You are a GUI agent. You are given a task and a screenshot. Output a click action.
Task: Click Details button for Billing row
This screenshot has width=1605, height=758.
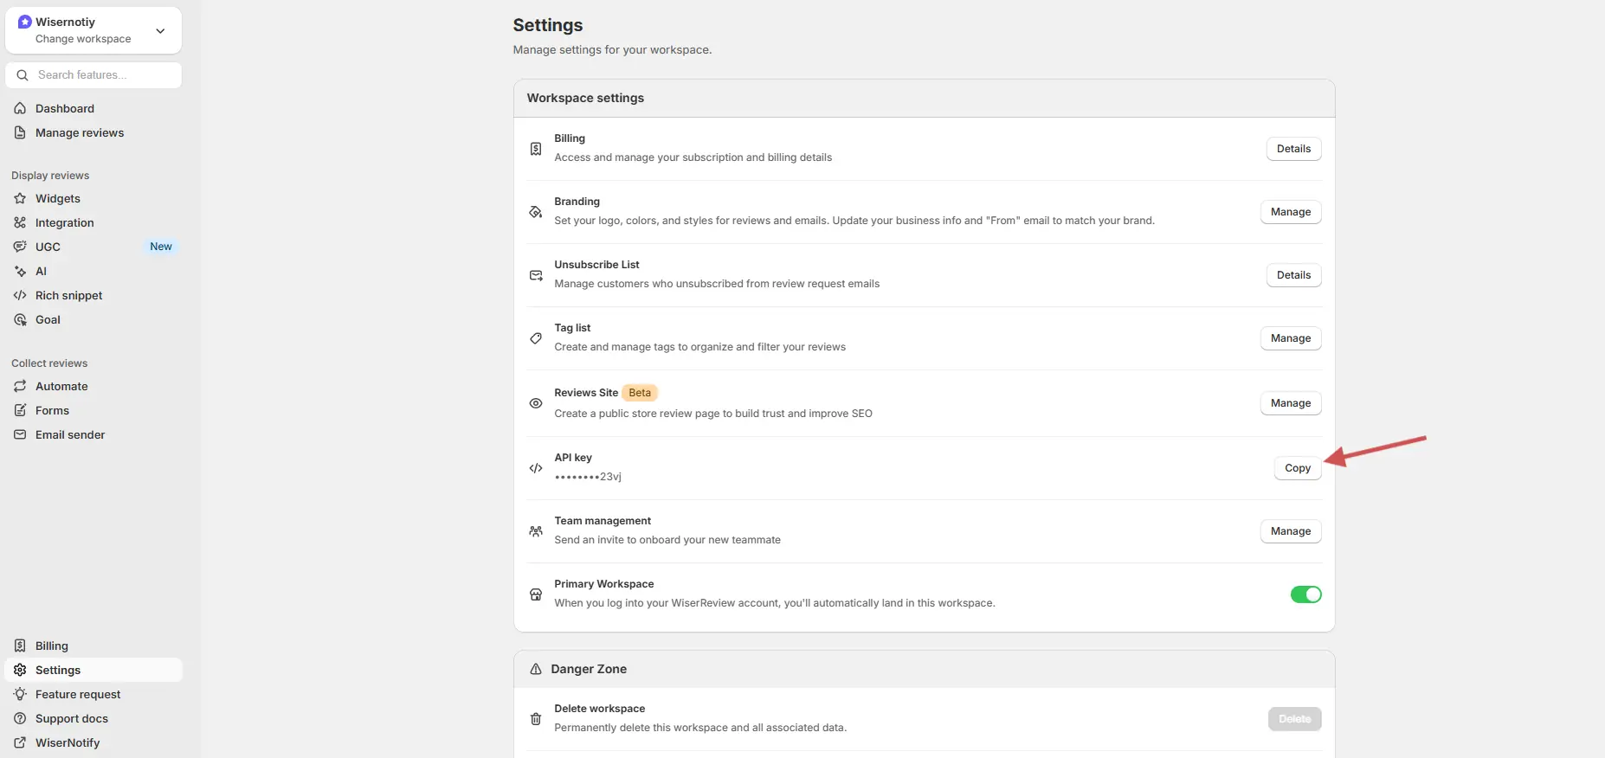pos(1293,149)
